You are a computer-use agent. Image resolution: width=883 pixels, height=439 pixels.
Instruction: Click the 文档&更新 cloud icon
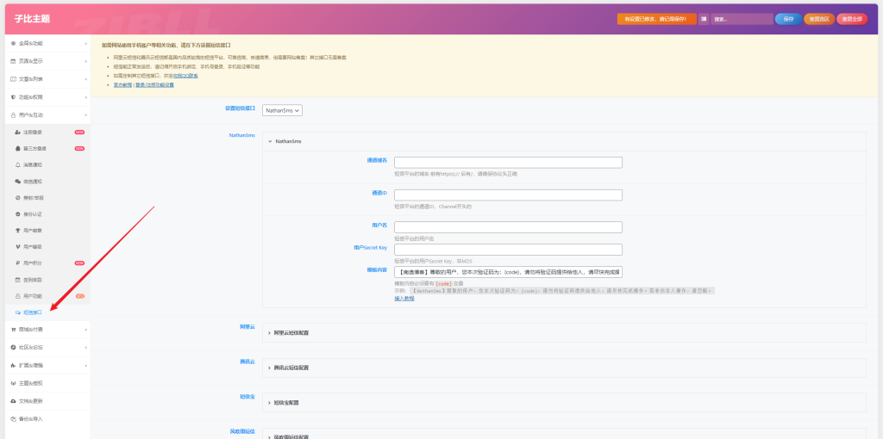pos(13,401)
